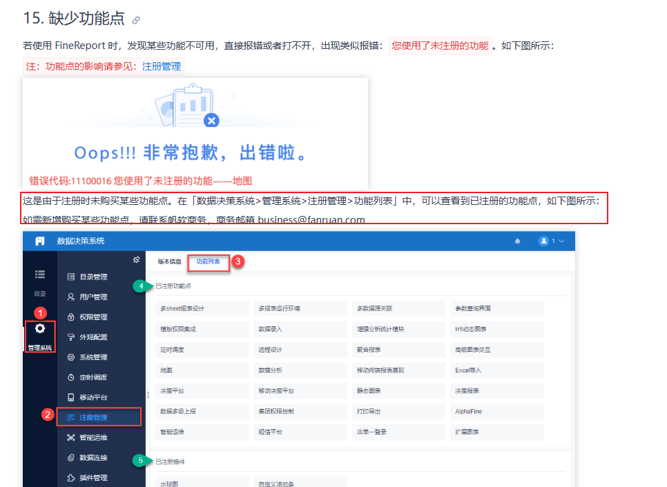
Task: Click the user avatar icon in the header
Action: 543,241
